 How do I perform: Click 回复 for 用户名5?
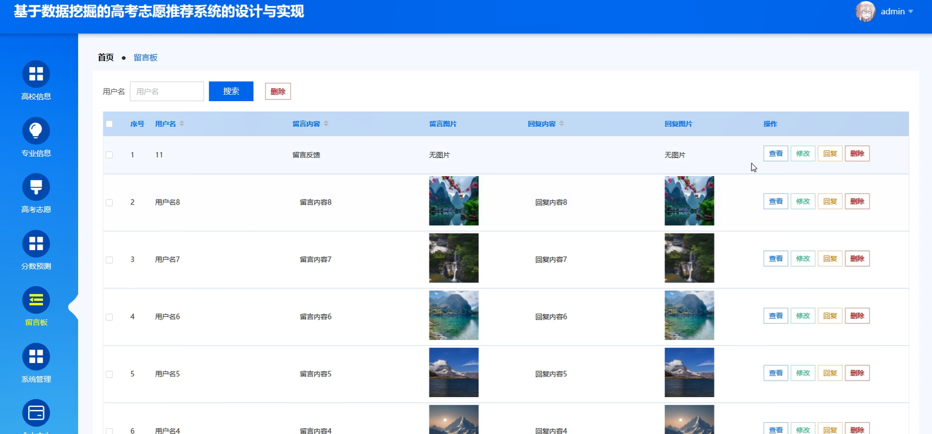pyautogui.click(x=830, y=373)
